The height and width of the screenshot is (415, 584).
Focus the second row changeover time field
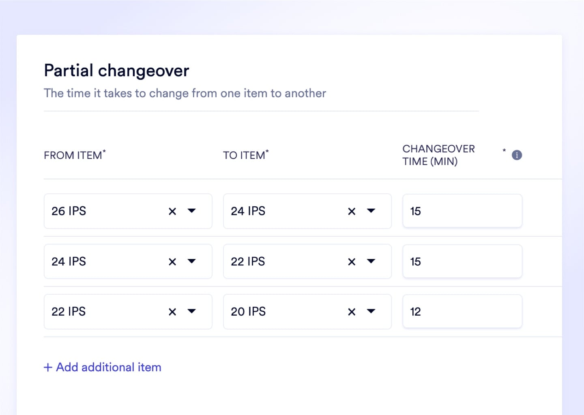click(x=462, y=261)
